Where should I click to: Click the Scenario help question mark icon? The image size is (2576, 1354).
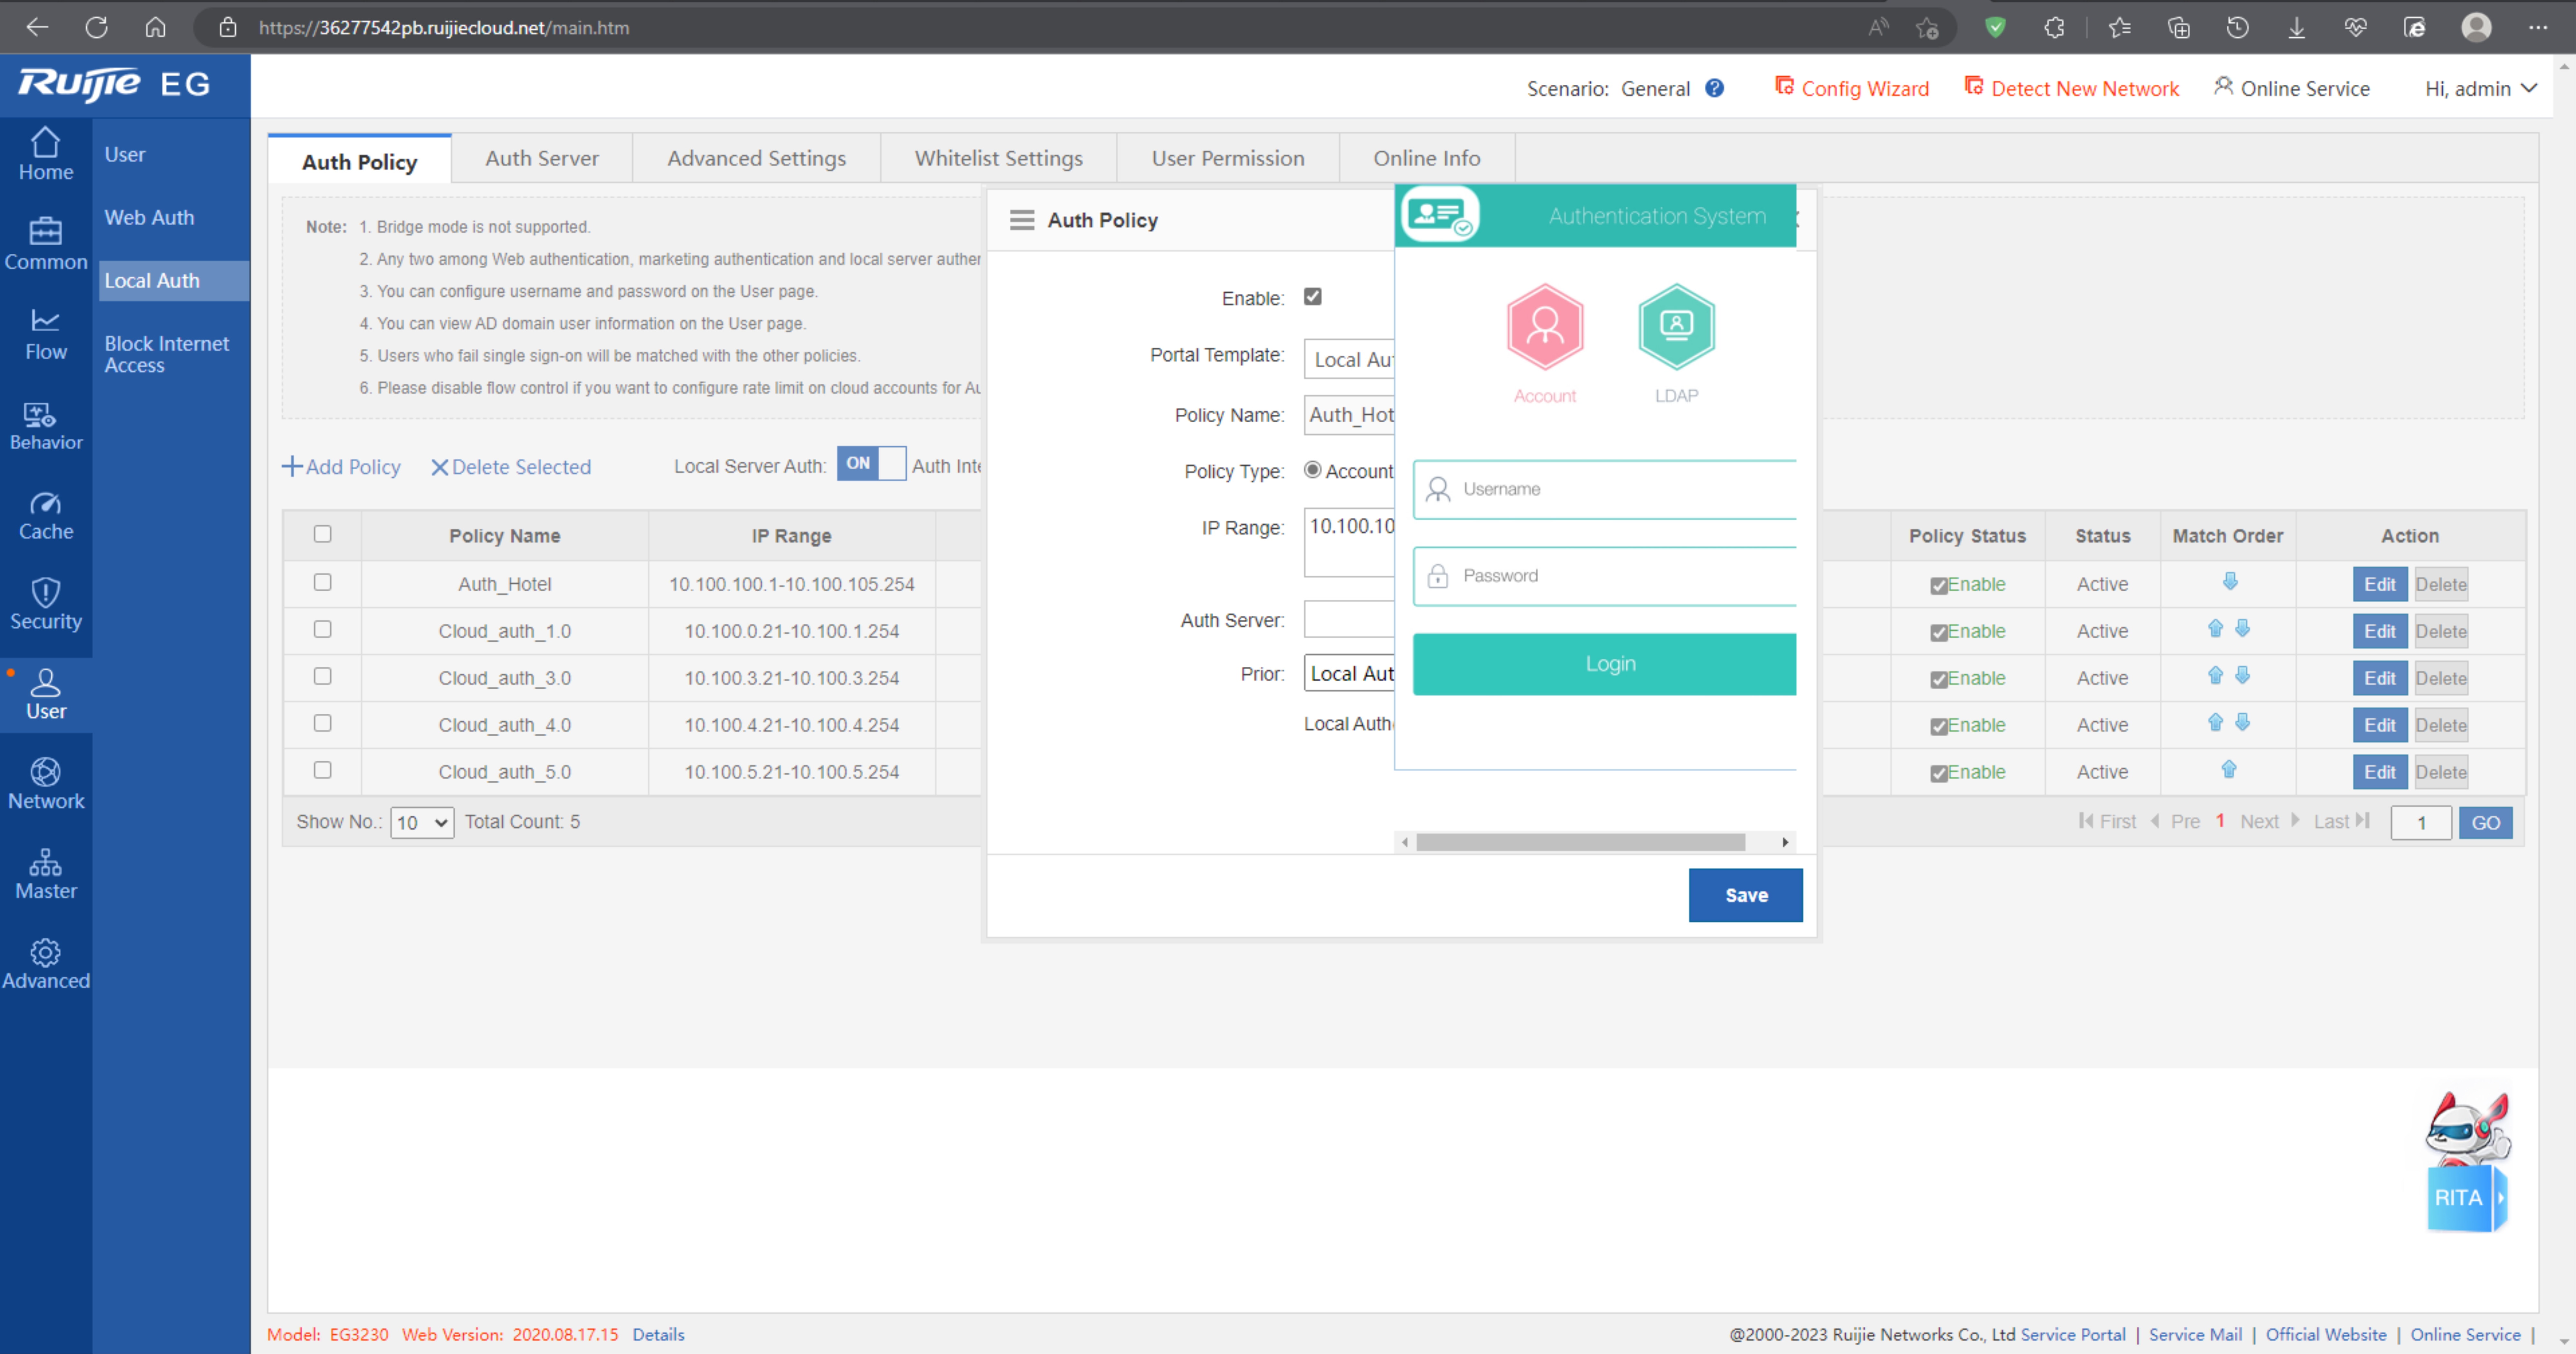tap(1714, 88)
